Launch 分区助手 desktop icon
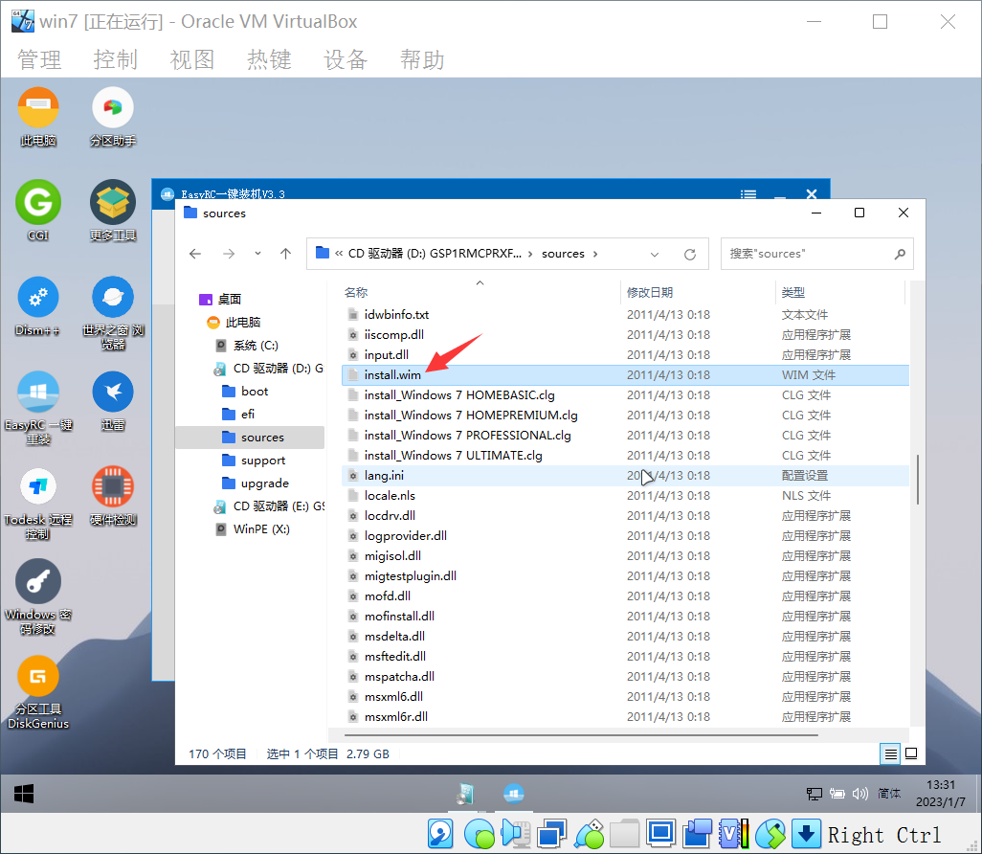Screen dimensions: 982x854 pyautogui.click(x=113, y=117)
